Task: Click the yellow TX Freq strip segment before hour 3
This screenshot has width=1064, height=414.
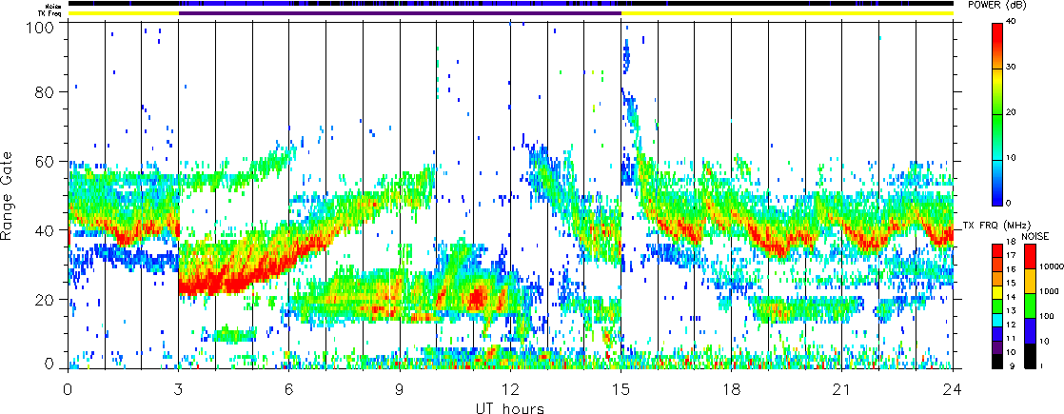Action: point(123,13)
